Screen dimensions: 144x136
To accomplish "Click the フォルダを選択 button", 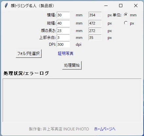I will pyautogui.click(x=29, y=54).
